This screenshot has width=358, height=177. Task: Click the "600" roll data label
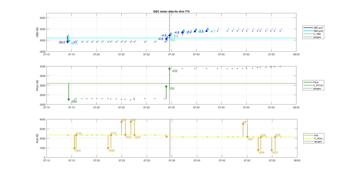[124, 120]
